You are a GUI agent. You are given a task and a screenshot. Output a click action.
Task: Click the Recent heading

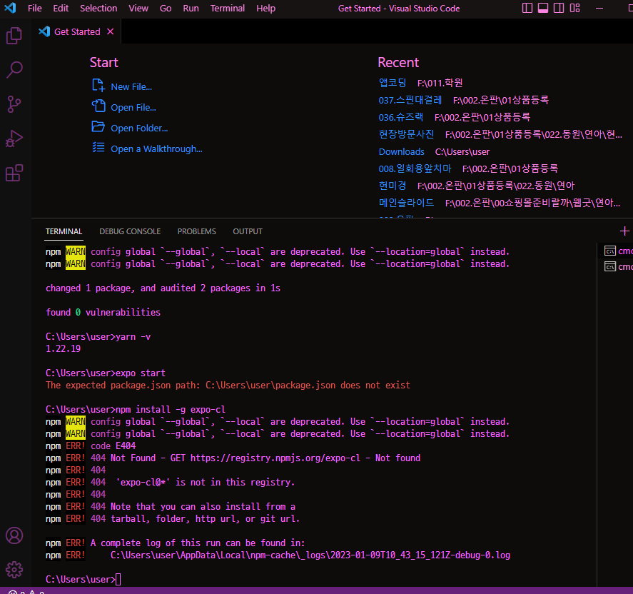398,63
